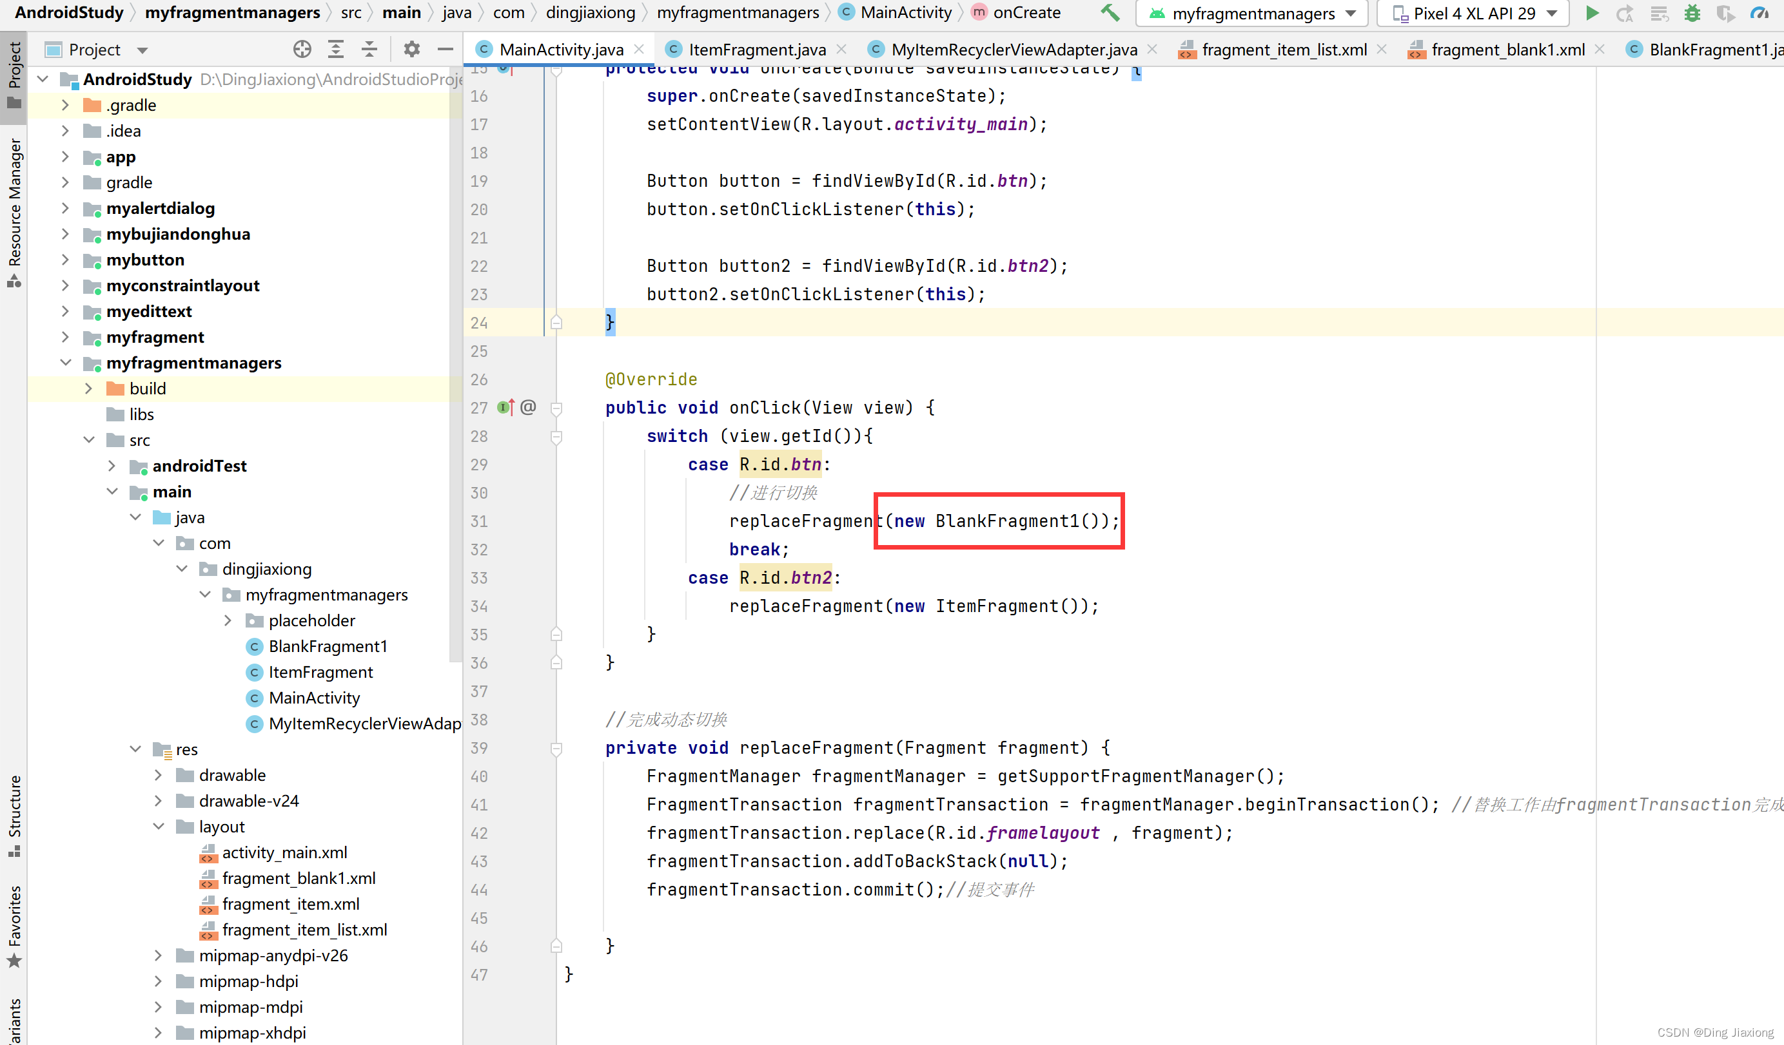Expand the androidTest folder
Screen dimensions: 1784x1045
click(112, 466)
